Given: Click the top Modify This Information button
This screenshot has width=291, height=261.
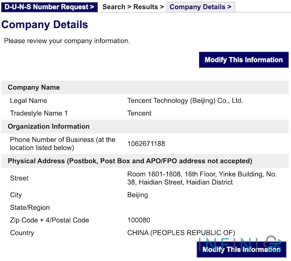Looking at the screenshot, I should [x=244, y=60].
